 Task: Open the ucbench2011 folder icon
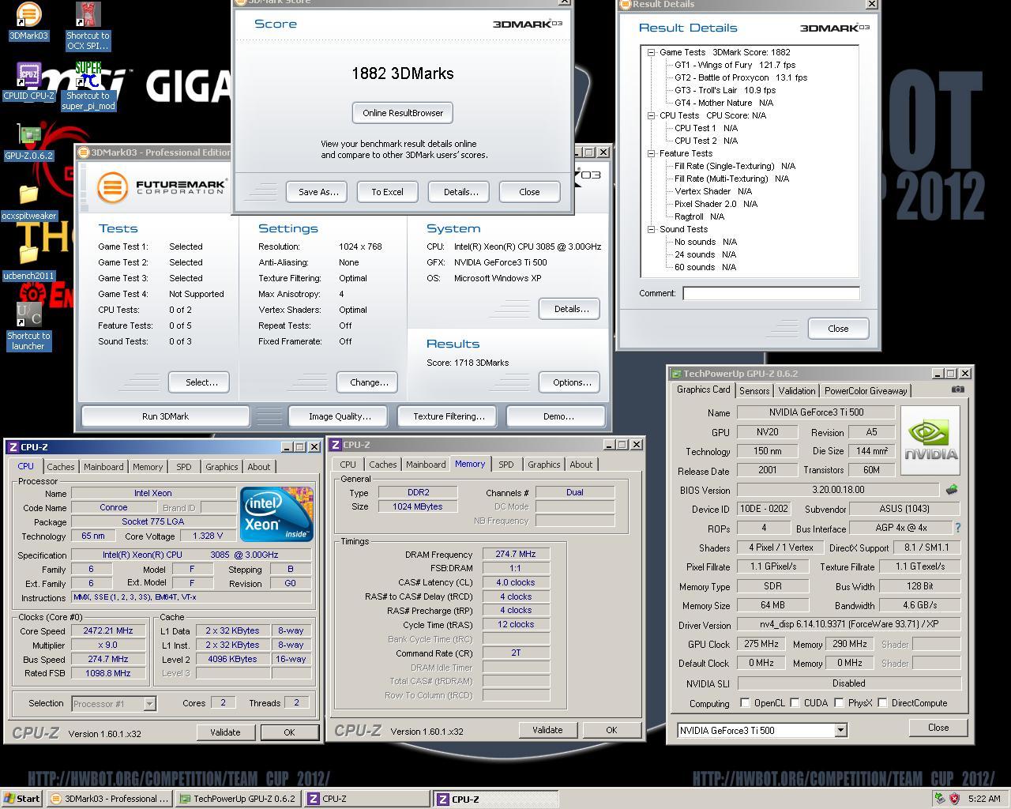pyautogui.click(x=28, y=262)
